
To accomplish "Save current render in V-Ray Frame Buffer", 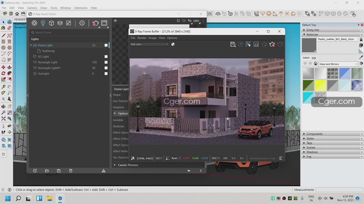I will coord(232,44).
